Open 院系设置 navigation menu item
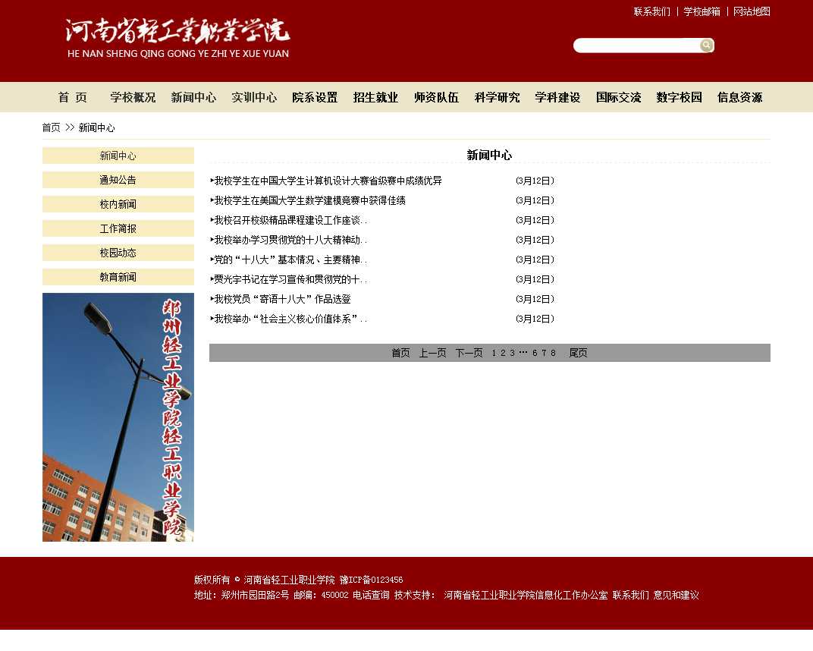This screenshot has width=813, height=651. tap(315, 97)
